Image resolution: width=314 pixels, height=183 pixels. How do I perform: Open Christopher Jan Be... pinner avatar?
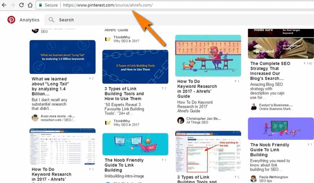(x=181, y=120)
